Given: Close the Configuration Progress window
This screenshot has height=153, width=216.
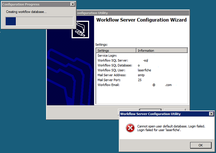Looking at the screenshot, I should pyautogui.click(x=73, y=4).
